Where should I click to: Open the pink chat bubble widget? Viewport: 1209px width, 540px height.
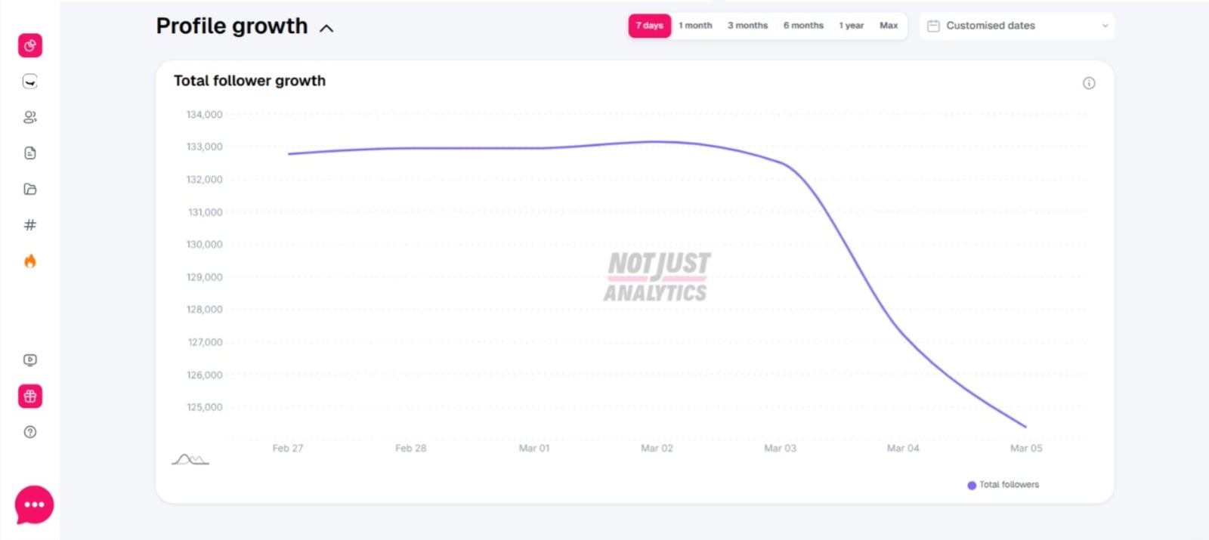(34, 505)
